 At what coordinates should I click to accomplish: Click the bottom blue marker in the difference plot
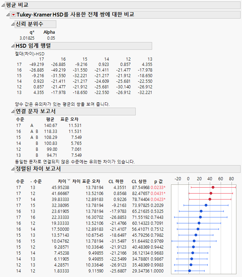(190, 271)
